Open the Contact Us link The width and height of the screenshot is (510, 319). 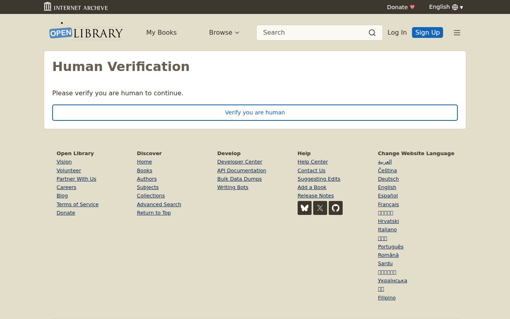[x=312, y=170]
